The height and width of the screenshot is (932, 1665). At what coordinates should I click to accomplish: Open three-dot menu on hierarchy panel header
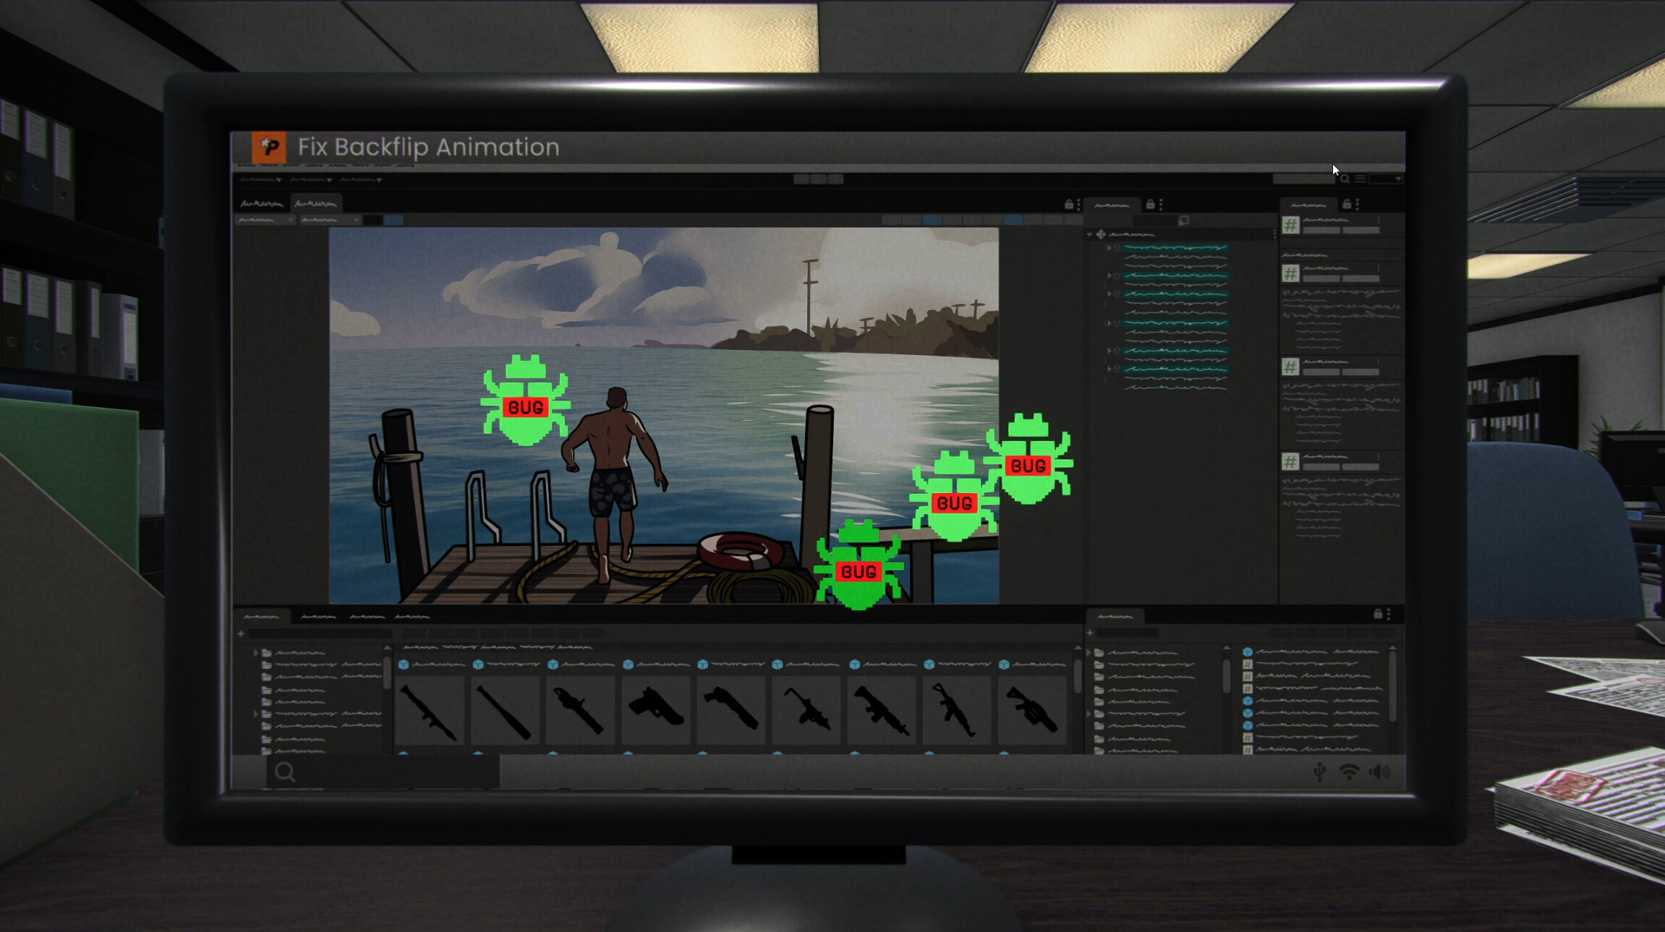coord(1161,205)
